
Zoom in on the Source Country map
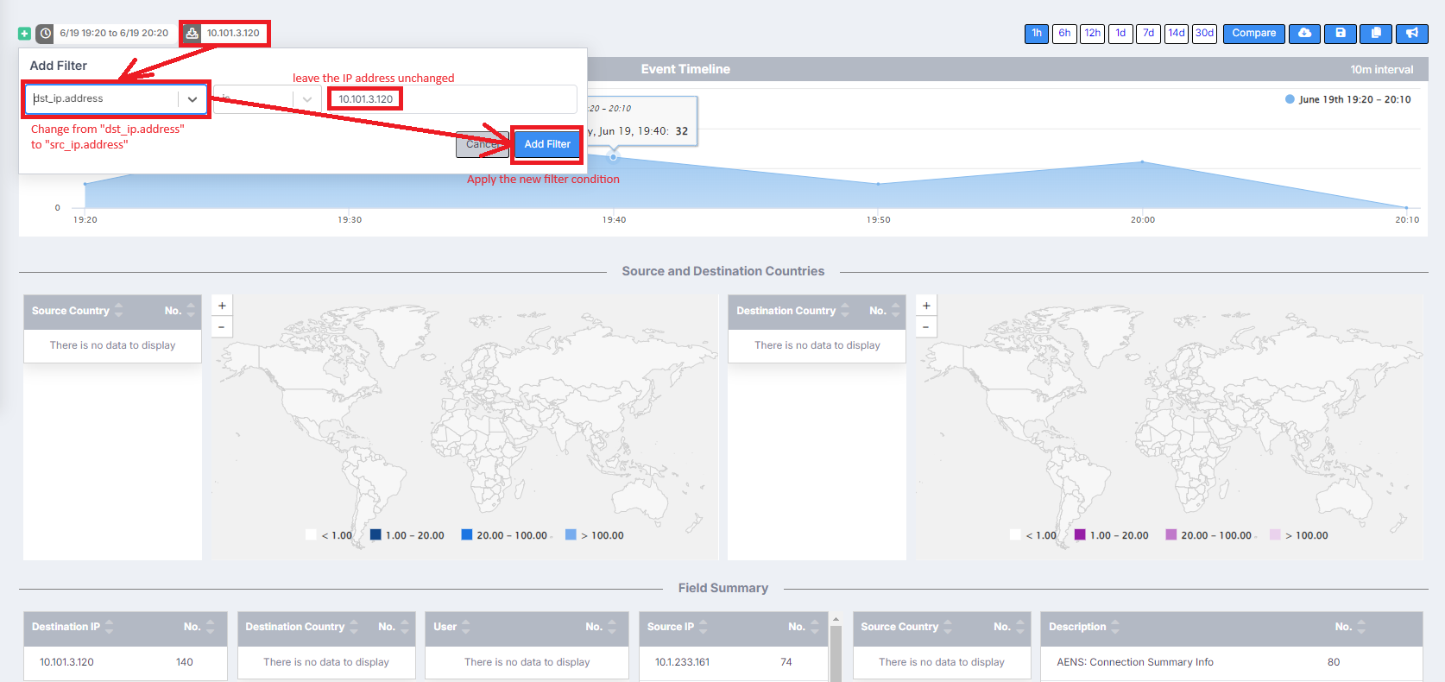point(222,306)
